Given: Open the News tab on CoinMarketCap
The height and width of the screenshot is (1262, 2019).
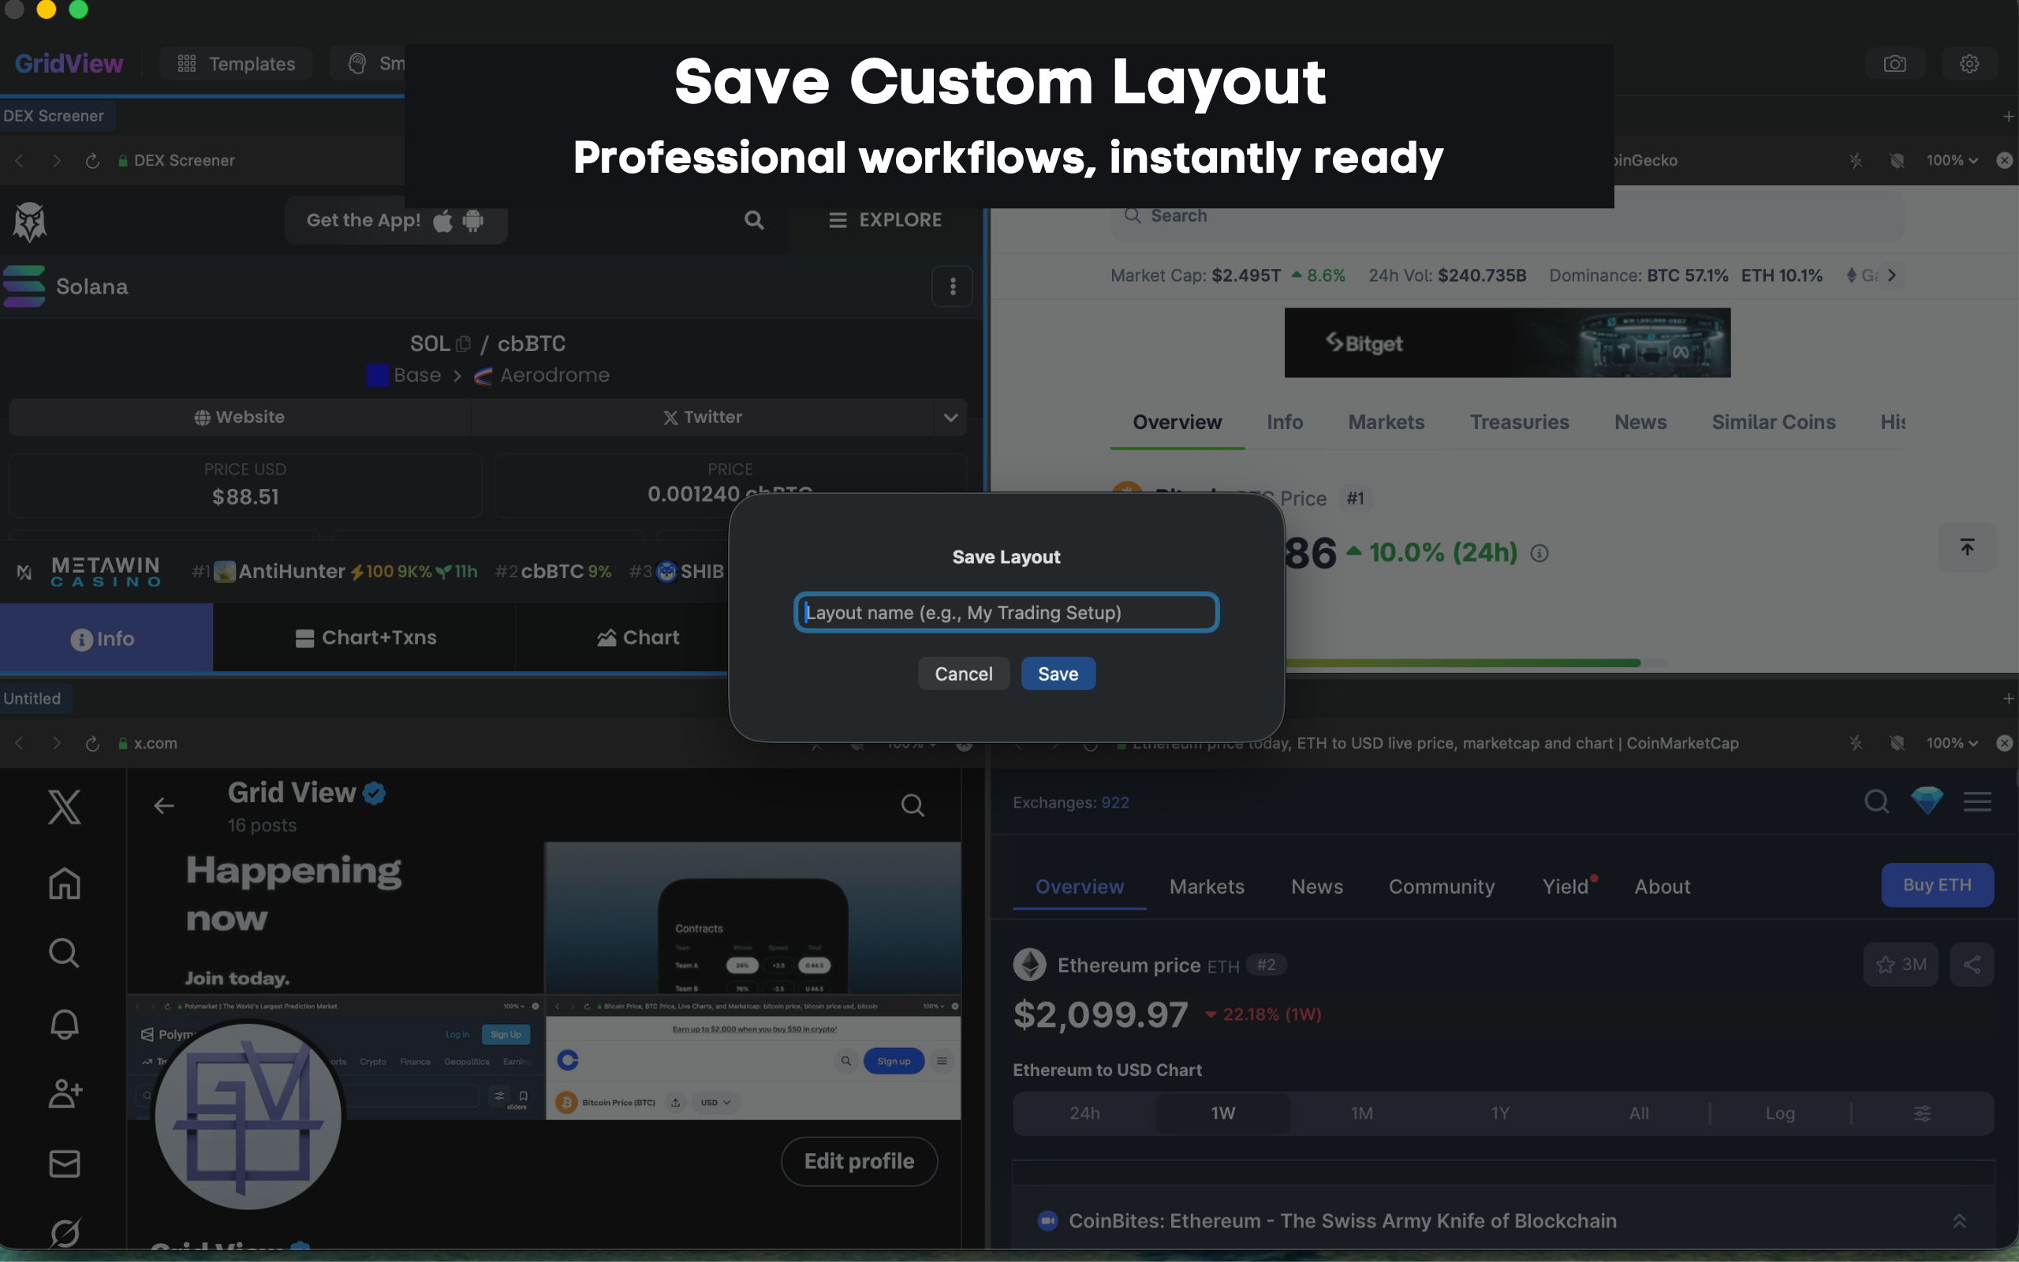Looking at the screenshot, I should pos(1316,887).
